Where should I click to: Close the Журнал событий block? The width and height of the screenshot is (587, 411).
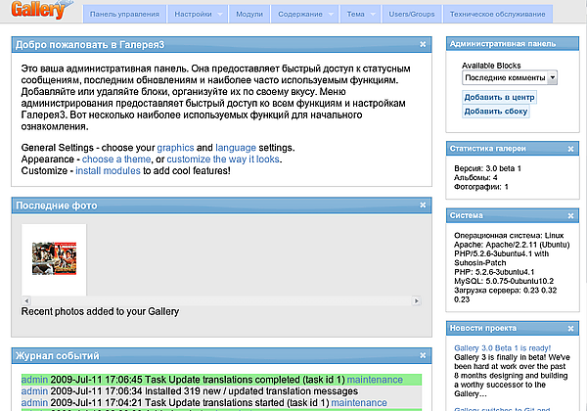(423, 355)
